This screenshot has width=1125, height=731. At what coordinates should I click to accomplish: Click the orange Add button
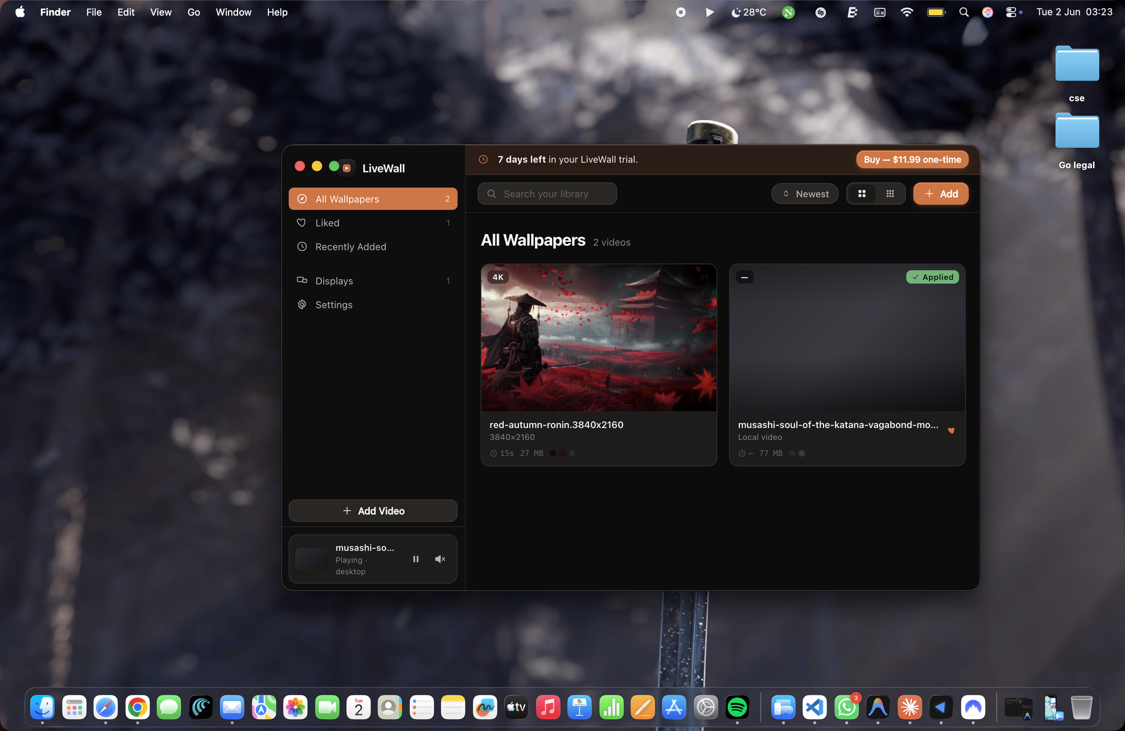940,194
